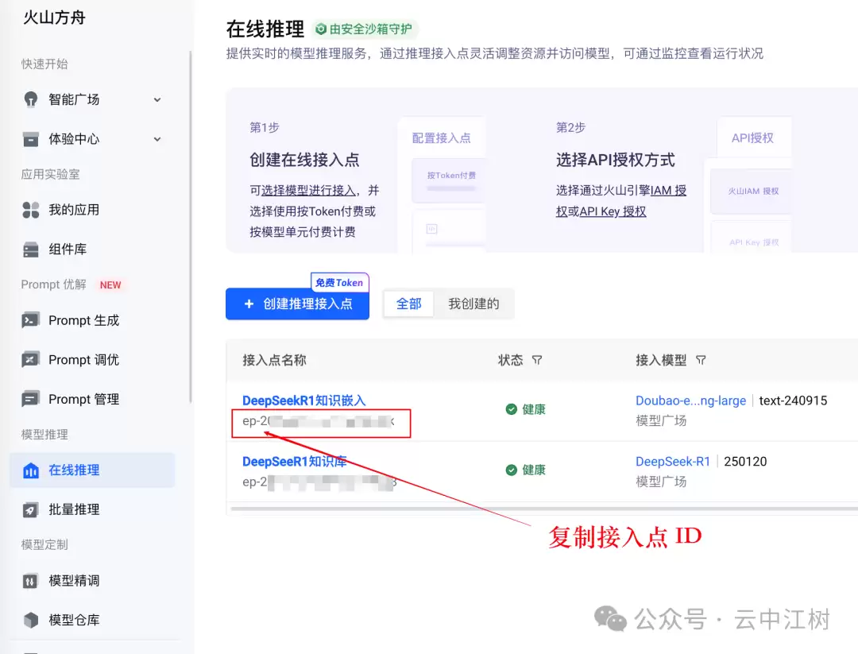This screenshot has height=654, width=858.
Task: Click the 状态 column header
Action: coord(511,360)
